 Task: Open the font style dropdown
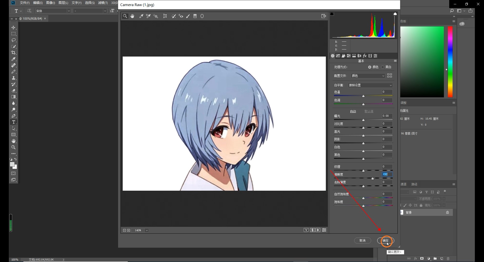(90, 11)
